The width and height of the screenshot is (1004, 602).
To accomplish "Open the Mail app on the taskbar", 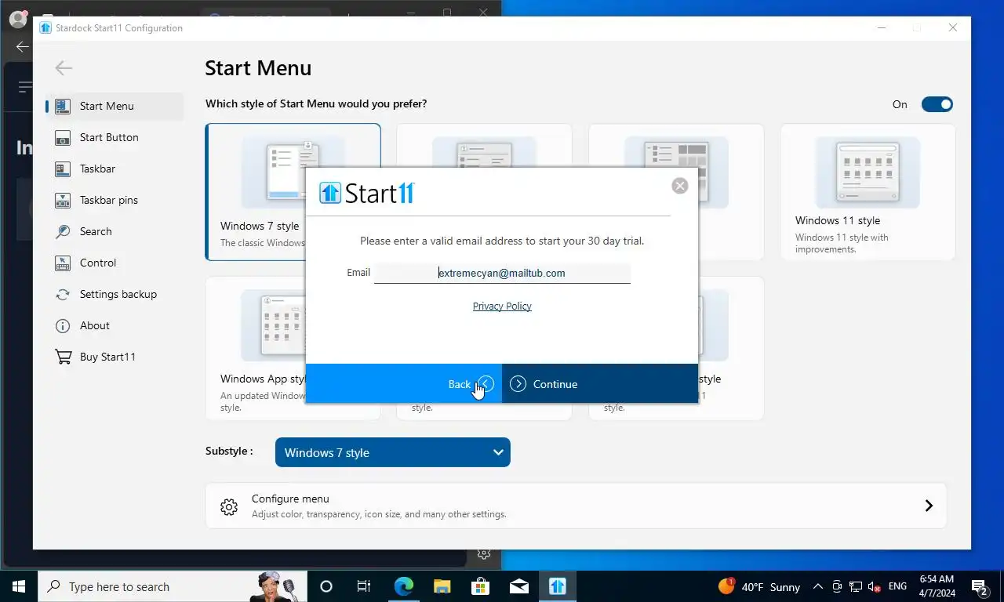I will (518, 586).
